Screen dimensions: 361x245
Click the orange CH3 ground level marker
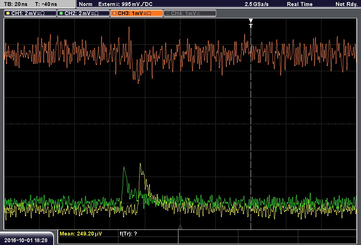click(9, 54)
